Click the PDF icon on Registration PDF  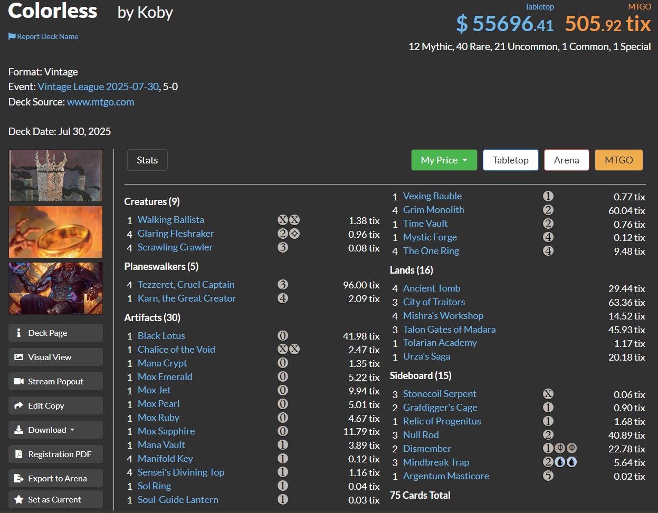[19, 454]
